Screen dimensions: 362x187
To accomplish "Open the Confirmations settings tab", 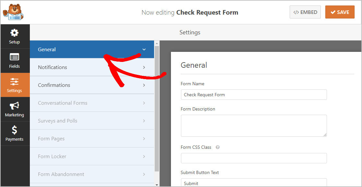I will point(92,85).
